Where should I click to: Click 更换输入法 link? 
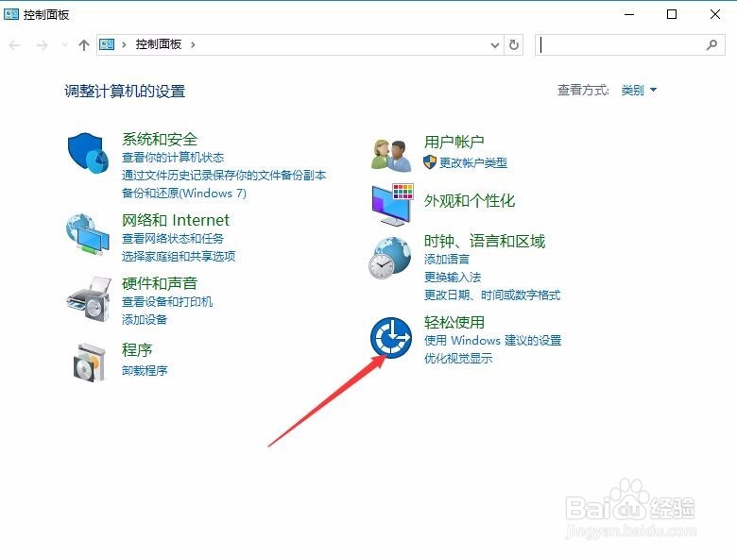point(453,278)
